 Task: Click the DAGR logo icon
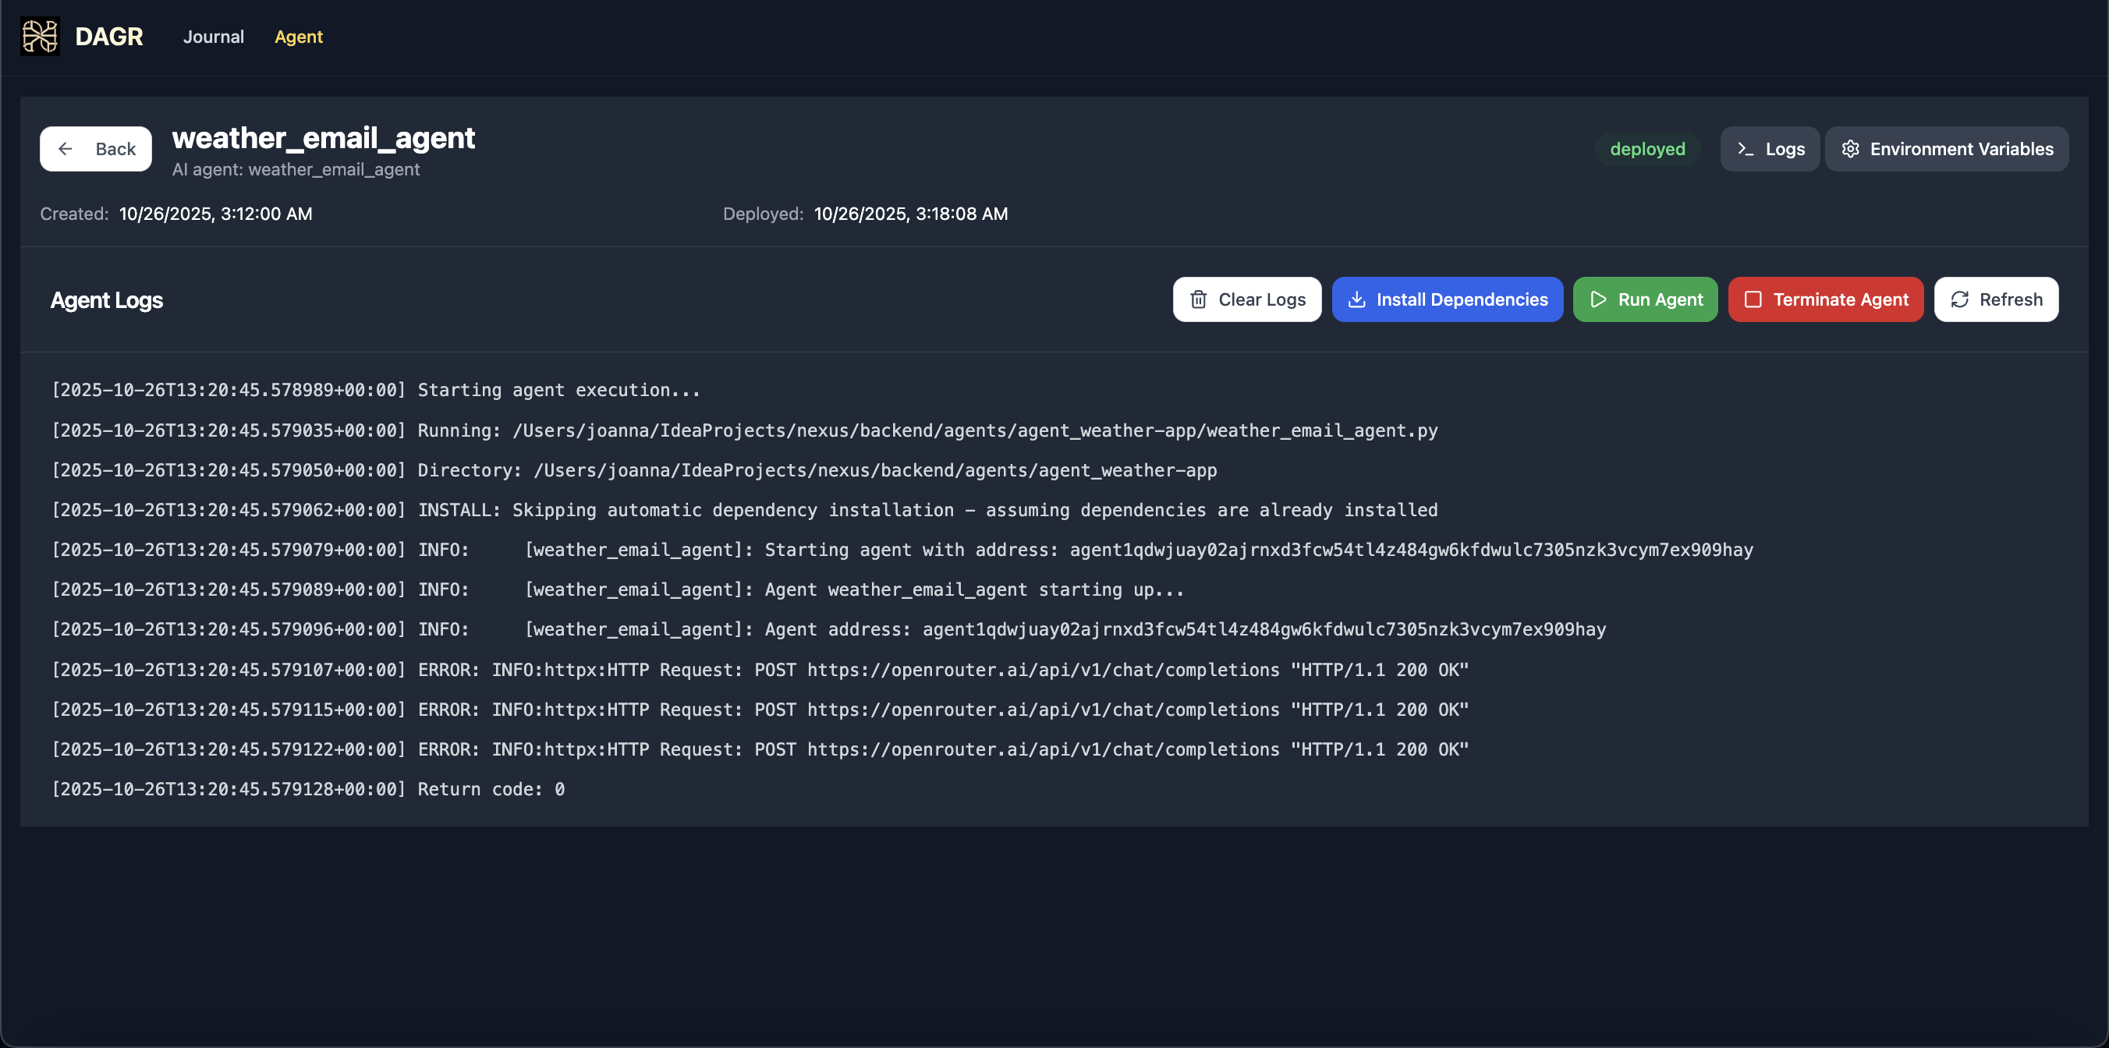39,37
